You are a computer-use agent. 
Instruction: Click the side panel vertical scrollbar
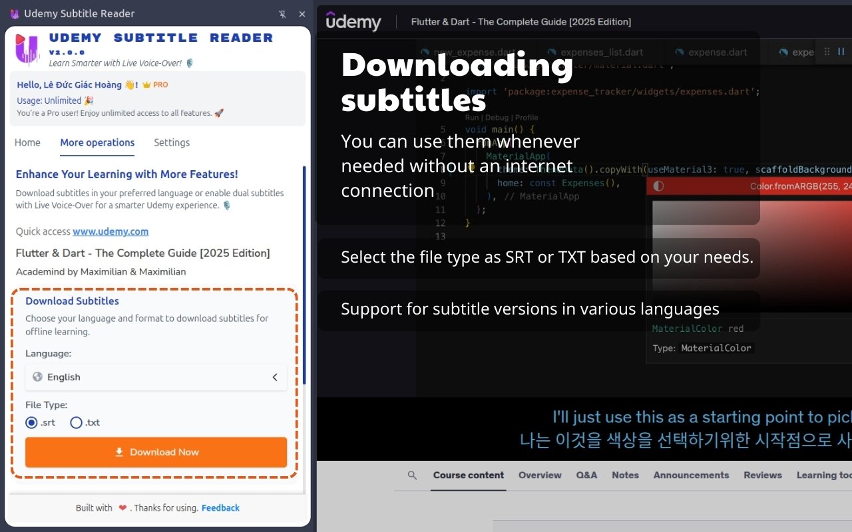click(304, 275)
